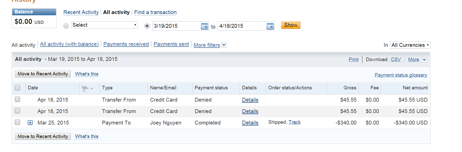
Task: Open the All Currencies dropdown
Action: click(x=410, y=45)
